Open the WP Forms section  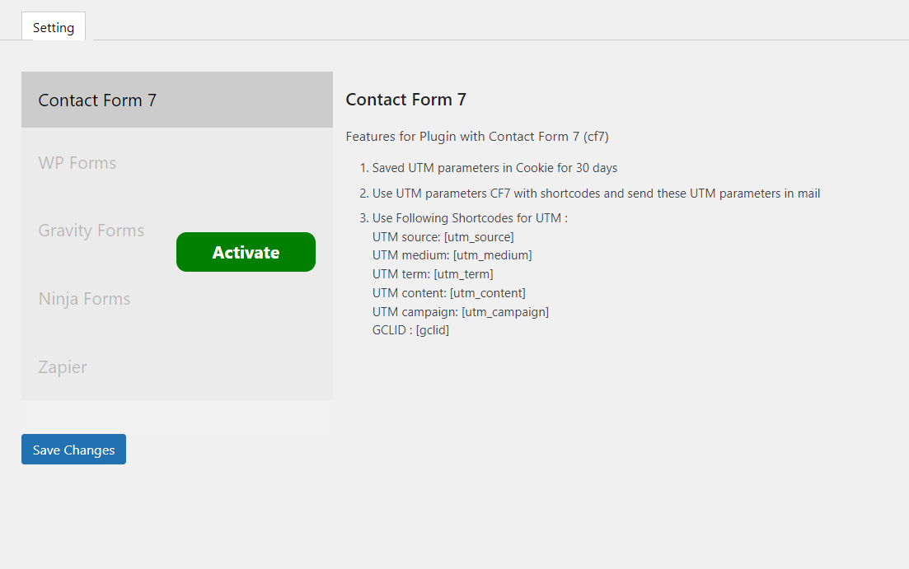pos(77,162)
